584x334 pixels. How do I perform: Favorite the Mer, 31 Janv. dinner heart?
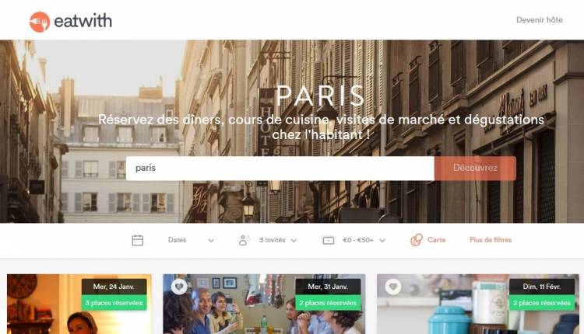point(179,287)
